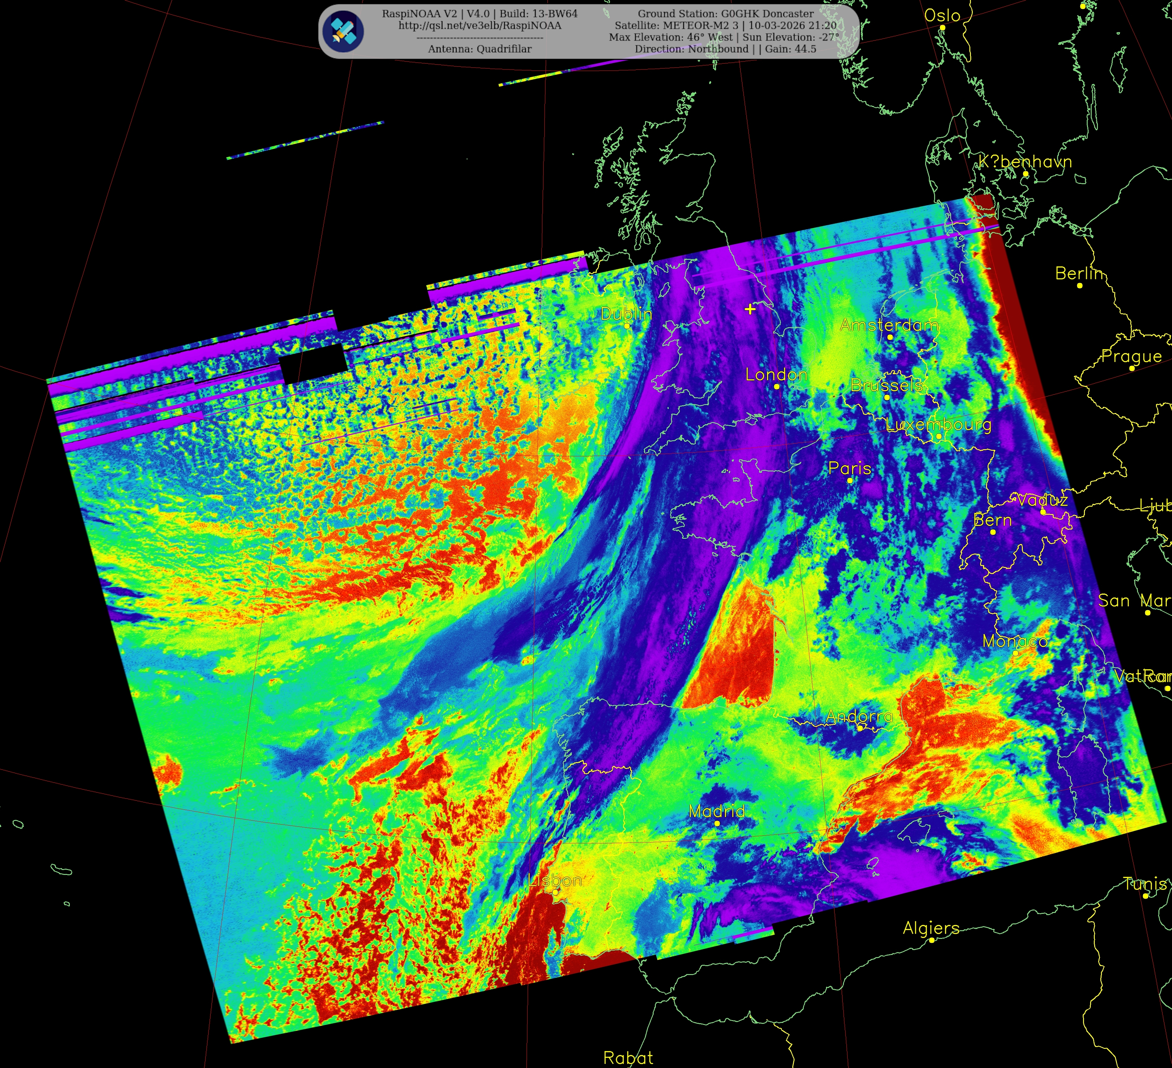
Task: Click the yellow ground station cross marker
Action: pos(750,309)
